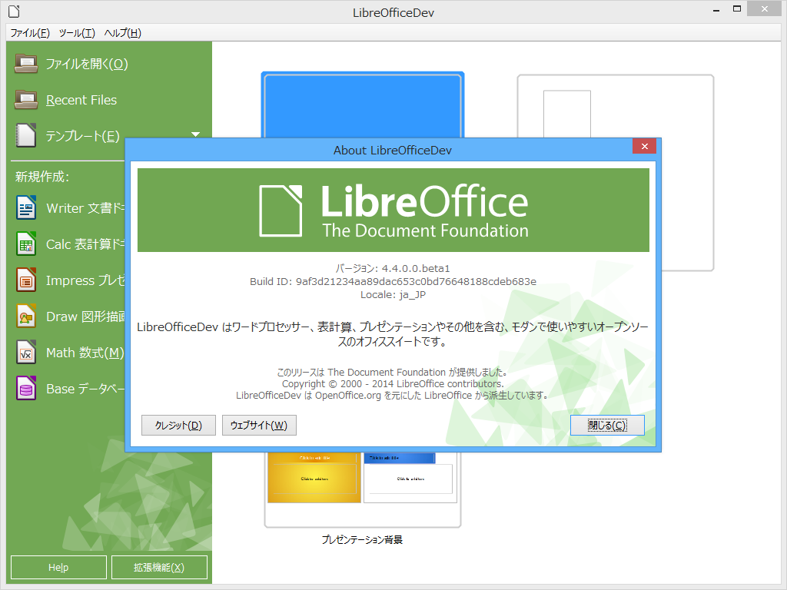Click the Open File folder icon

[x=26, y=64]
